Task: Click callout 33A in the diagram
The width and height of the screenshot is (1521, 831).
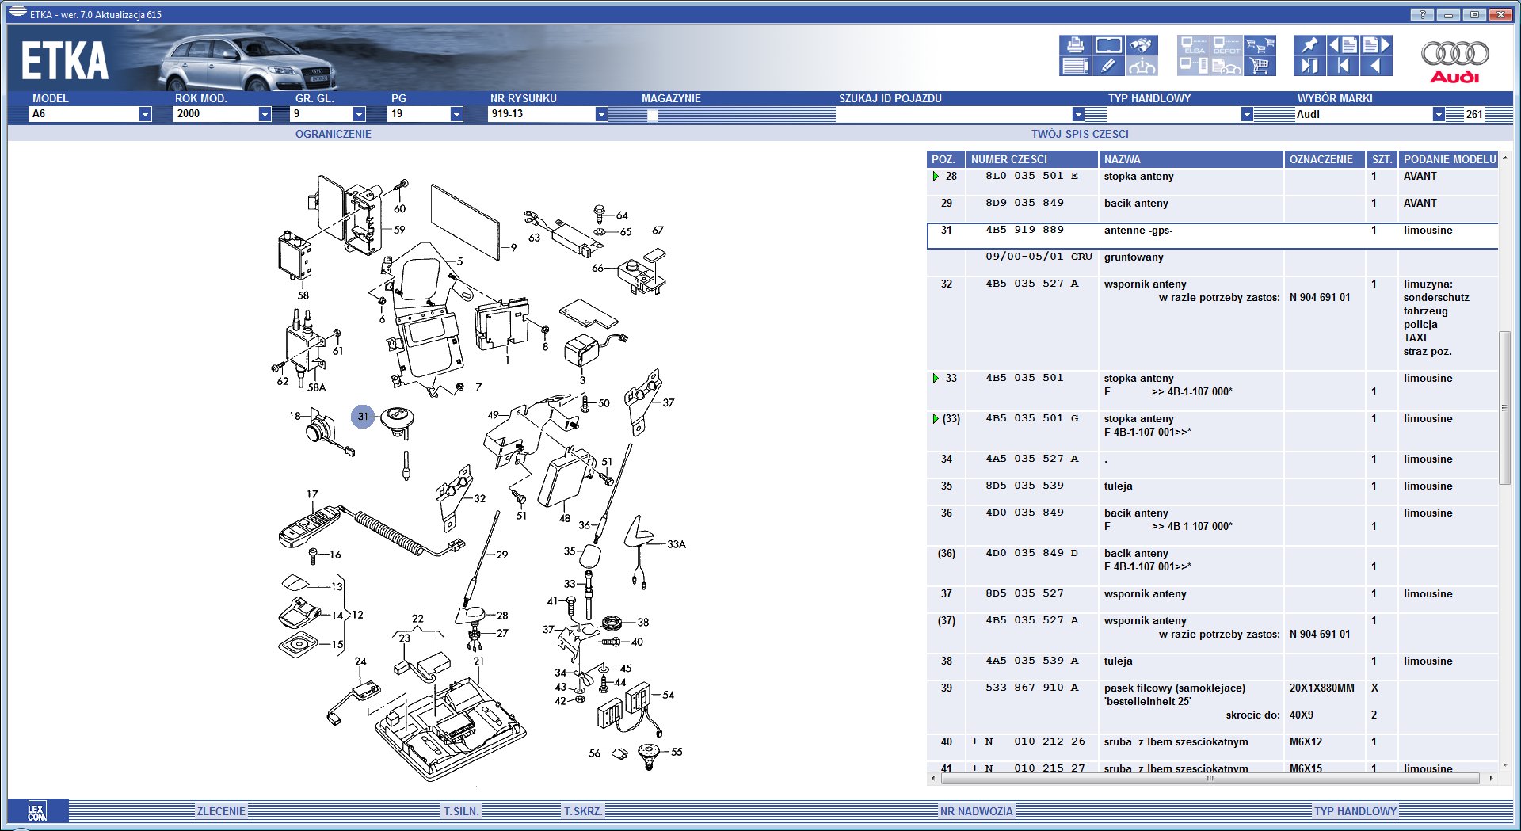Action: click(677, 544)
